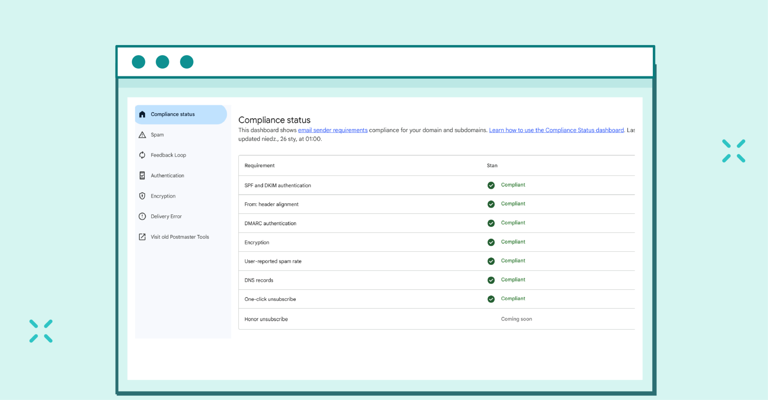Select the DNS records requirement row
The image size is (768, 400).
pyautogui.click(x=258, y=280)
